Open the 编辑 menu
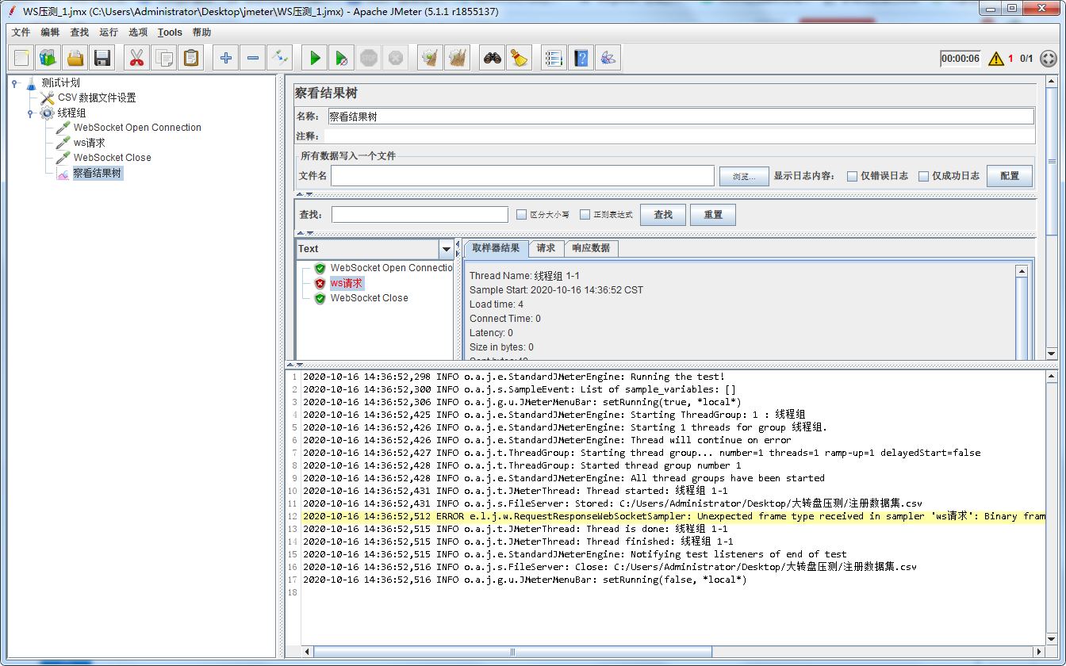1066x666 pixels. pos(50,33)
